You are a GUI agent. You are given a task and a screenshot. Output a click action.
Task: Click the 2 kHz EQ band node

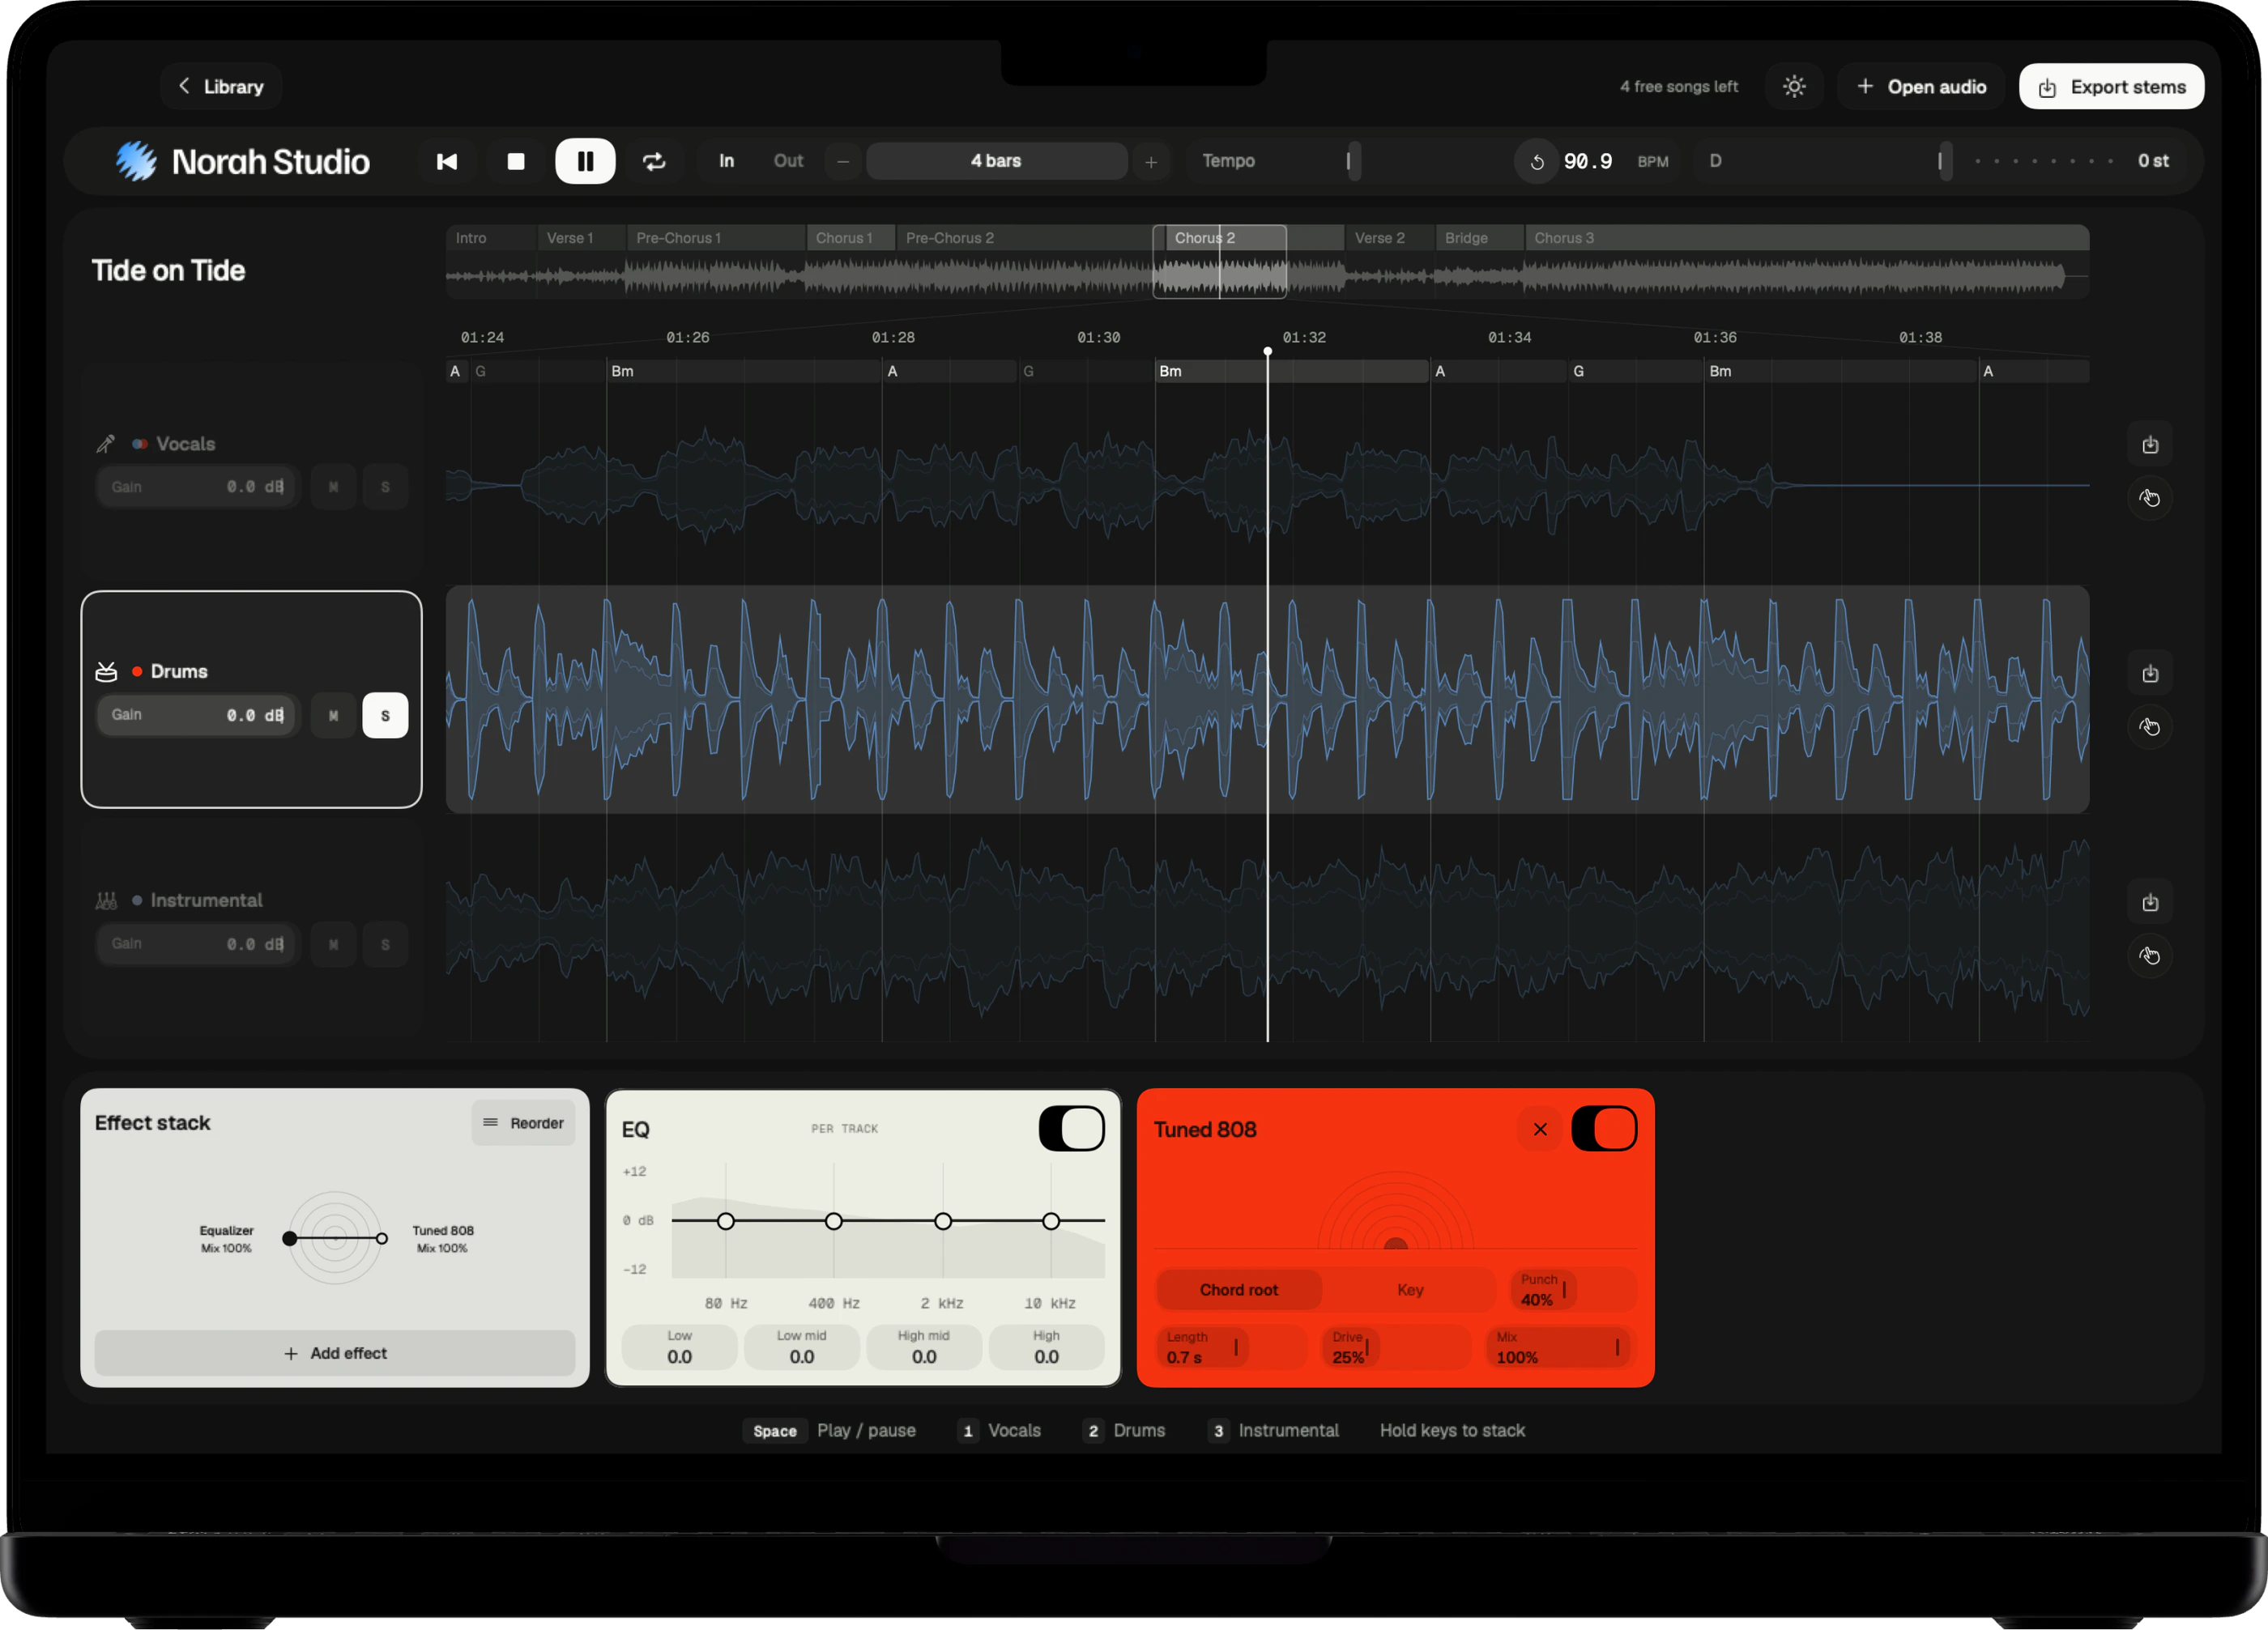(x=943, y=1221)
